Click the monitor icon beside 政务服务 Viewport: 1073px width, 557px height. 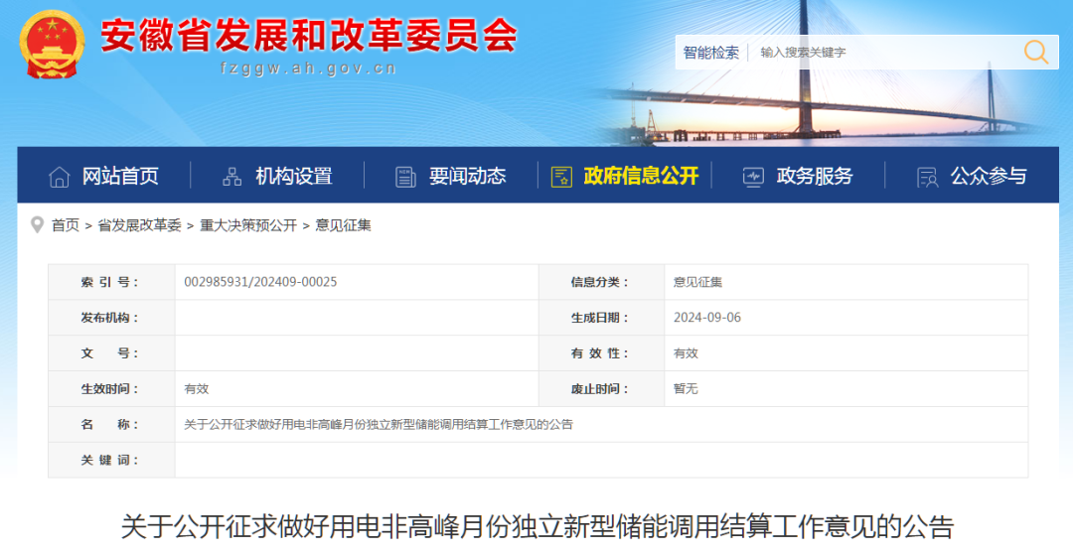click(x=753, y=177)
